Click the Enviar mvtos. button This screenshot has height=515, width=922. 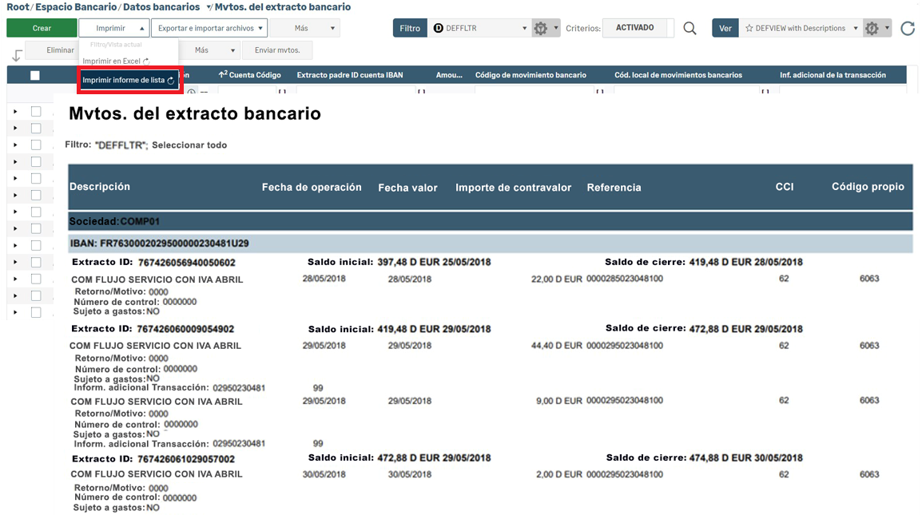[276, 50]
